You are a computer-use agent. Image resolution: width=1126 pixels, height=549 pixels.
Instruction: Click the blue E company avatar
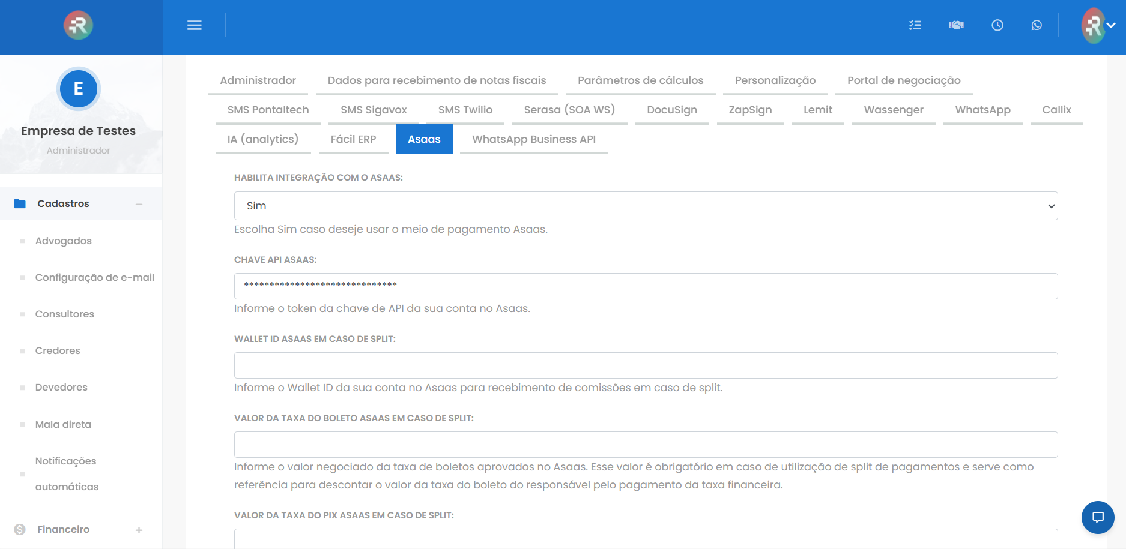[x=78, y=89]
